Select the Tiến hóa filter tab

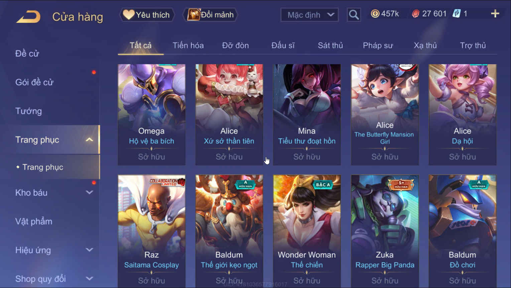(x=188, y=45)
